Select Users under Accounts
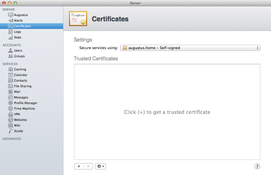 [x=18, y=50]
